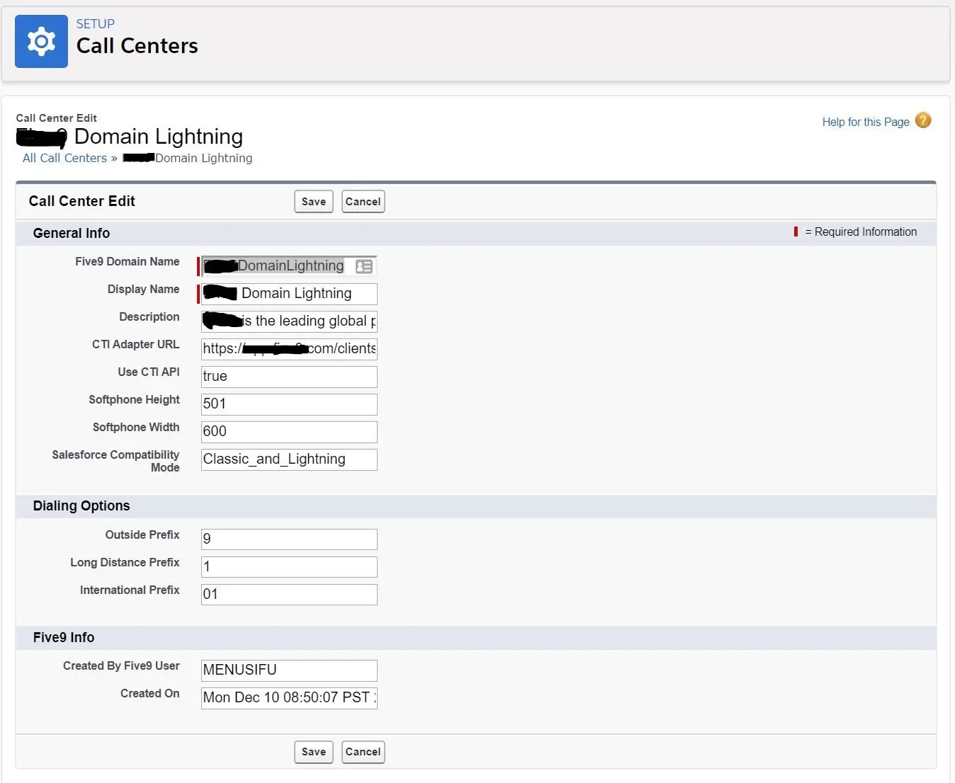Click the CTI Adapter URL label
This screenshot has width=955, height=783.
pyautogui.click(x=135, y=345)
